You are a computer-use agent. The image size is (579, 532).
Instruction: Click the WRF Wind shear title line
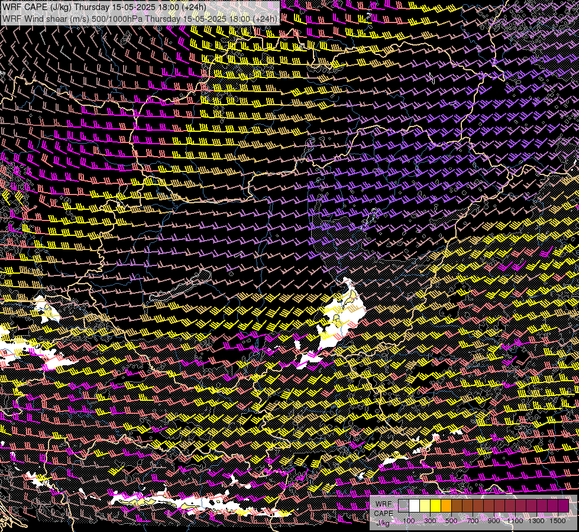coord(140,19)
